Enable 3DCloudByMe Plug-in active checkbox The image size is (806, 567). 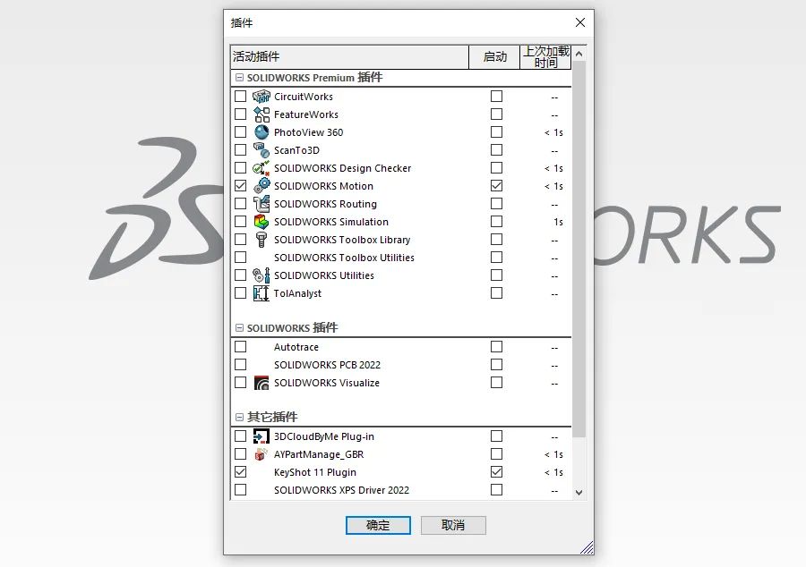coord(240,436)
